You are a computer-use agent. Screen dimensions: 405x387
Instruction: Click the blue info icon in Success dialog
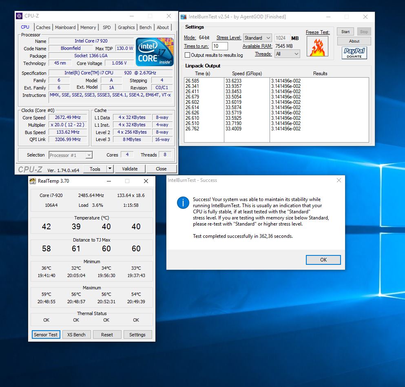point(183,202)
